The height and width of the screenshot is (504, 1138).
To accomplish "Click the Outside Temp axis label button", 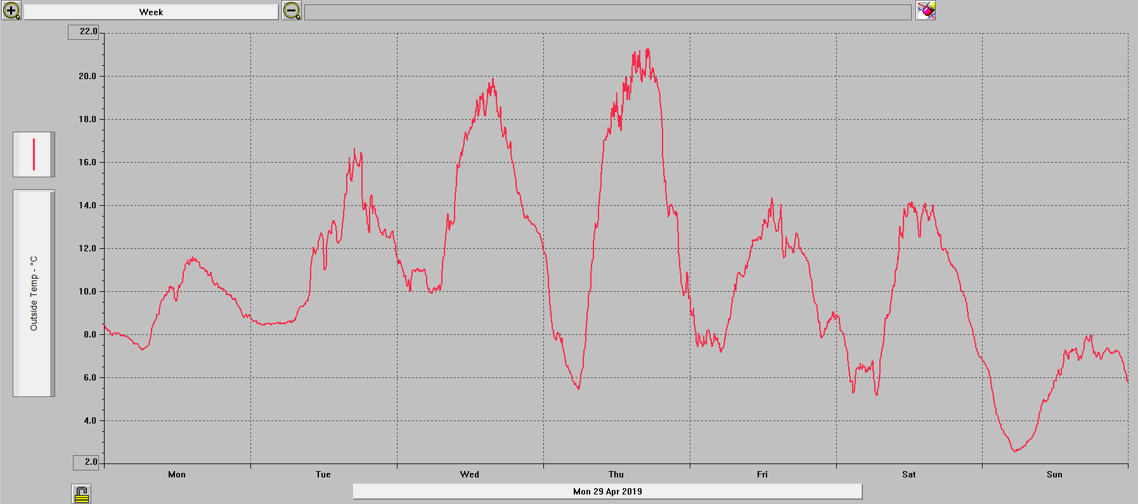I will click(x=34, y=293).
